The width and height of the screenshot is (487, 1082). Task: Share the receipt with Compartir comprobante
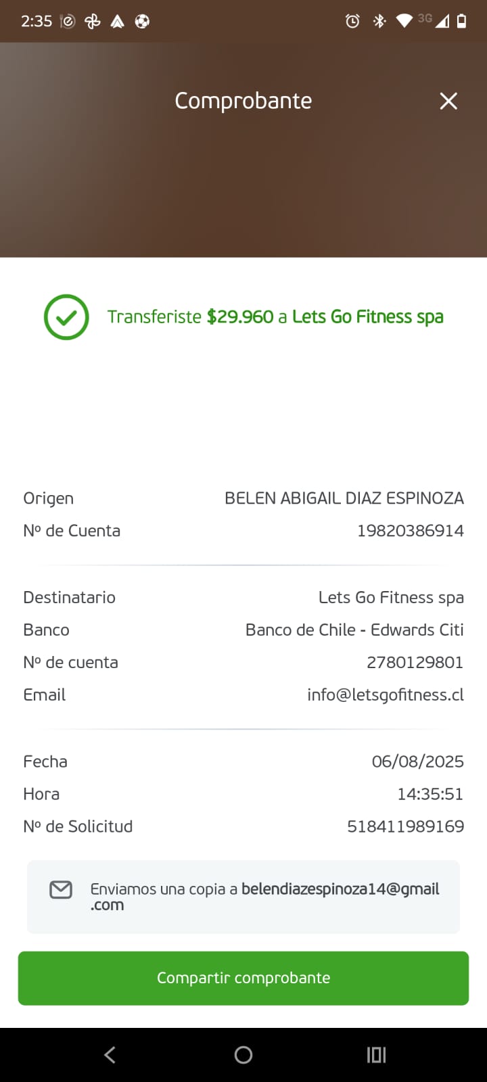click(243, 978)
